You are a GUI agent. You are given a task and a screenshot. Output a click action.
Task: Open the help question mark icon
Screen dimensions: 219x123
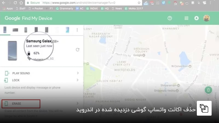(170, 18)
